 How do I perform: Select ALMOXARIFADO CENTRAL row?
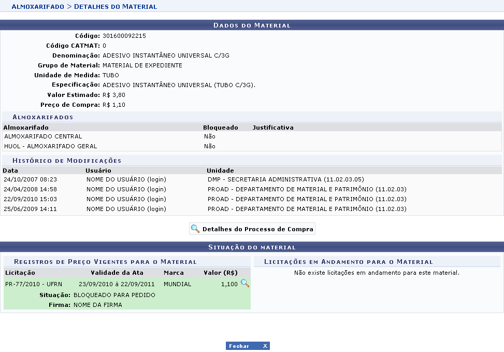252,136
